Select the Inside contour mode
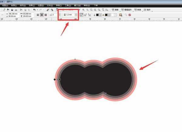The height and width of the screenshot is (132, 182). [x=42, y=15]
